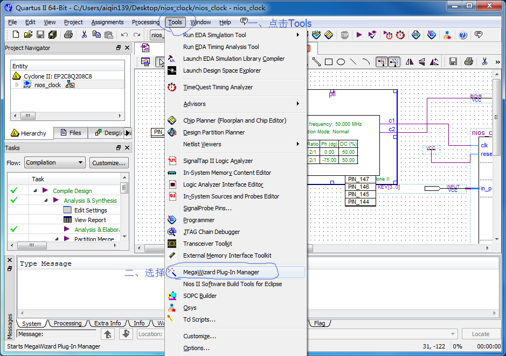Image resolution: width=506 pixels, height=356 pixels.
Task: Collapse Analysis & Synthesis task node
Action: pyautogui.click(x=46, y=201)
